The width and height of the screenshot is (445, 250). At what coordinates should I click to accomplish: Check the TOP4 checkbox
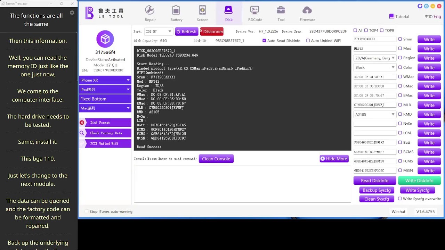[366, 30]
